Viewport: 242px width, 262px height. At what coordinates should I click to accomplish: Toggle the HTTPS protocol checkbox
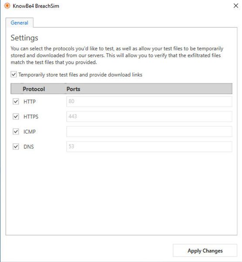coord(16,117)
